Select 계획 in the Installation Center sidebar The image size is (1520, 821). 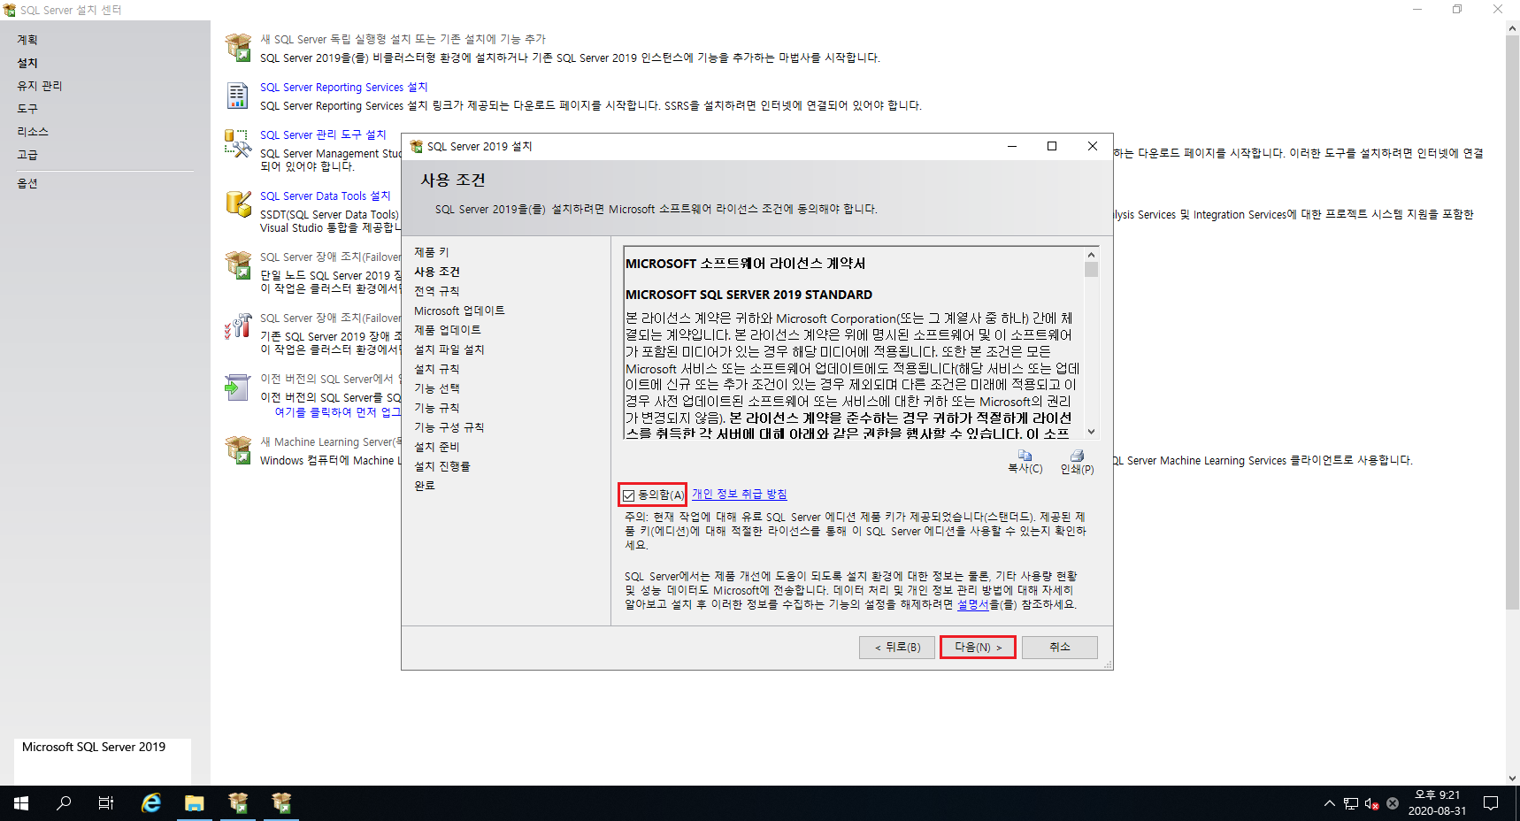[x=27, y=40]
